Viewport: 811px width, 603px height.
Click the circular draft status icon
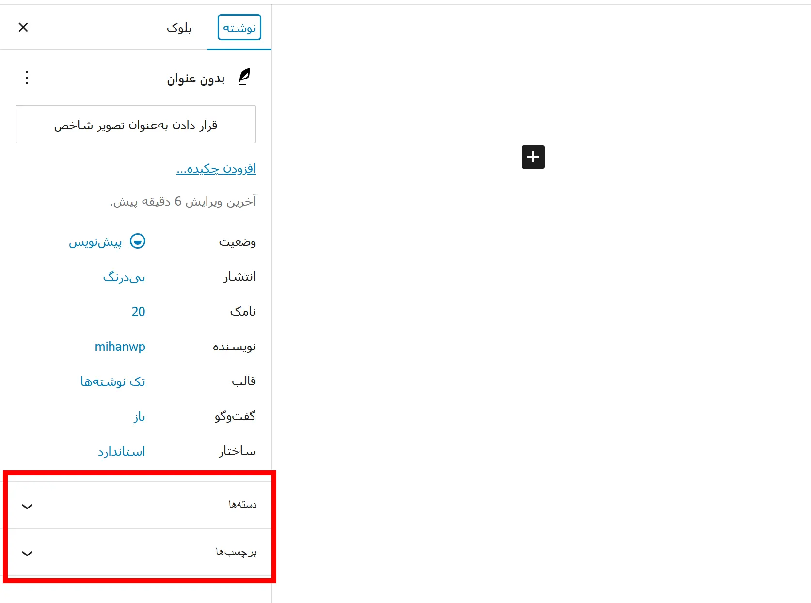point(138,241)
